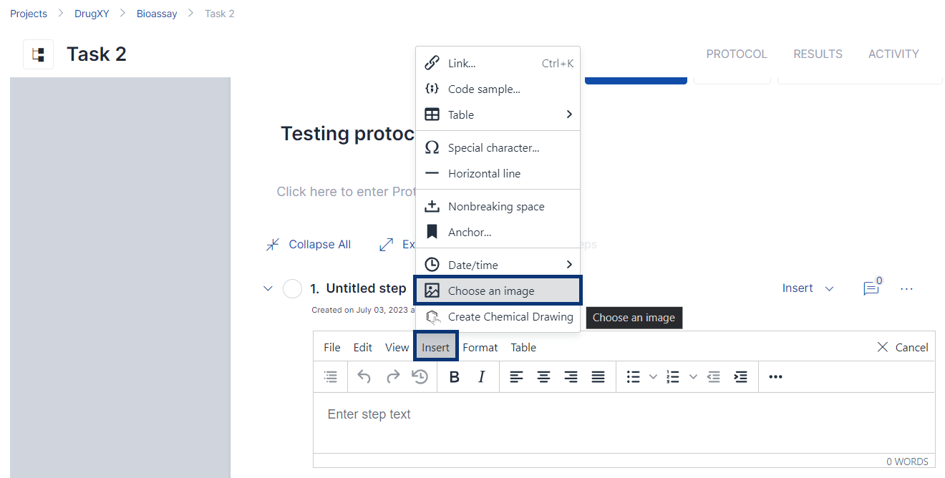Click the Bold formatting icon

(x=454, y=377)
